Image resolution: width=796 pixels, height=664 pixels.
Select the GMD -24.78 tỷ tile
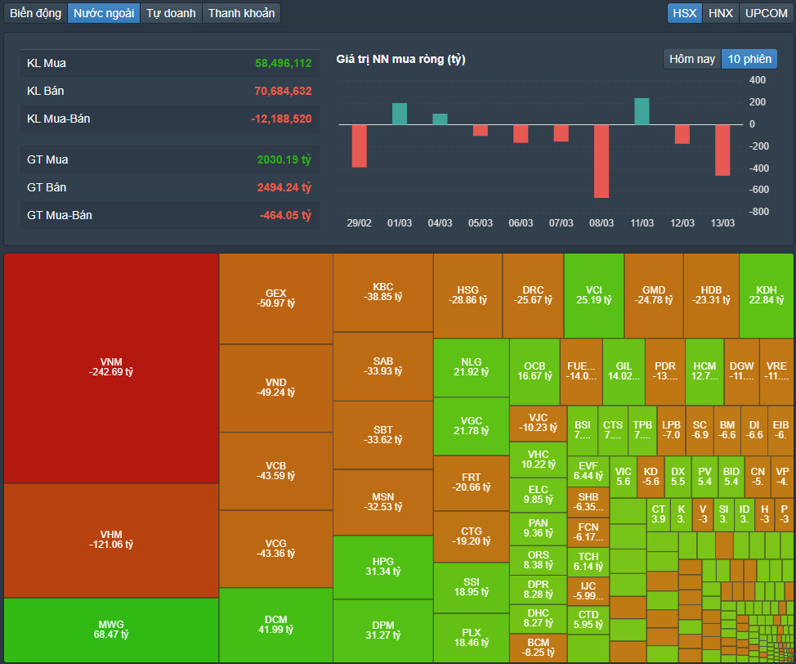coord(654,296)
